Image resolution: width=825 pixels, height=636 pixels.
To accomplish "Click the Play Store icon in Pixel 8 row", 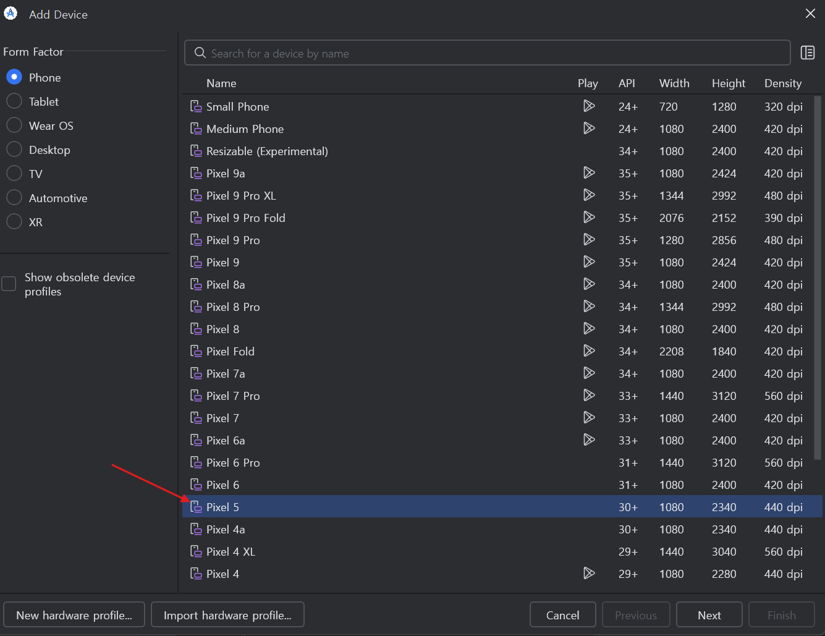I will point(589,329).
